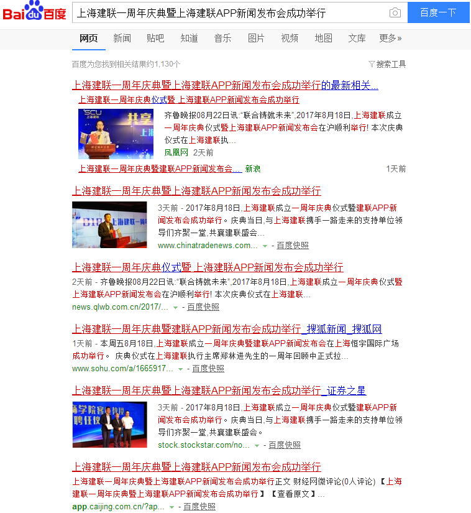The image size is (471, 513).
Task: Switch to the 新闻 tab
Action: pyautogui.click(x=122, y=39)
